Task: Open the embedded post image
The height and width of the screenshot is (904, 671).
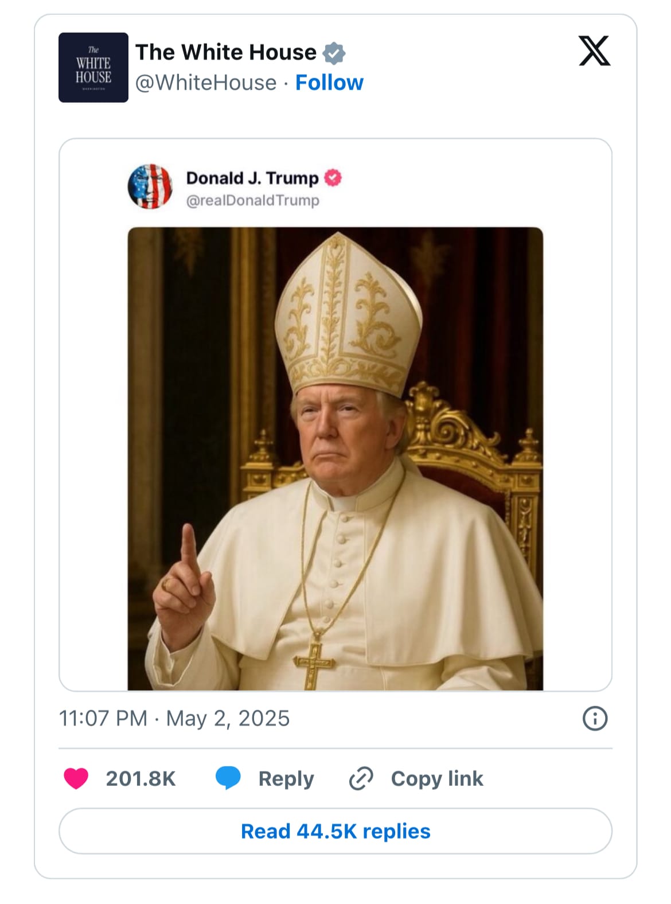Action: point(335,458)
